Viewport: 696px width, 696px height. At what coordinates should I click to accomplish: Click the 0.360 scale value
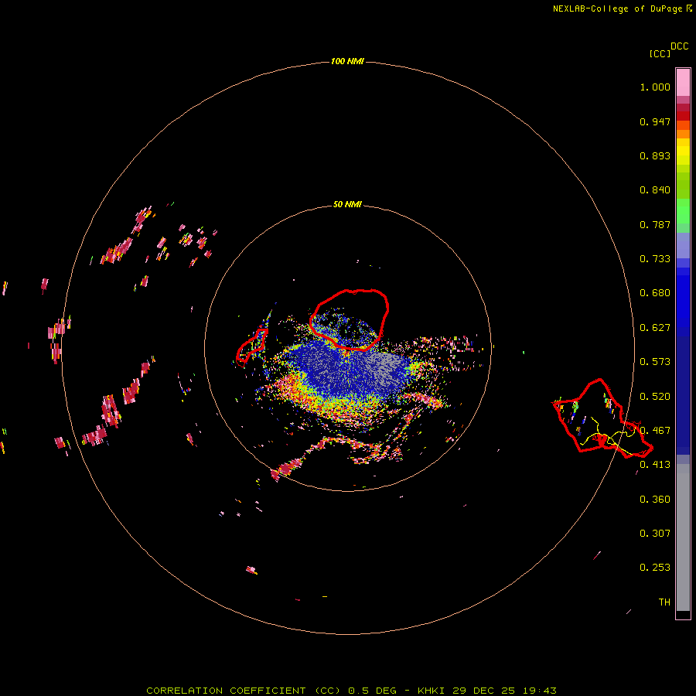(x=655, y=500)
